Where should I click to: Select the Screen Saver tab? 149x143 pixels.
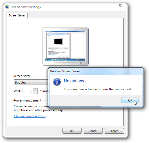tap(17, 15)
